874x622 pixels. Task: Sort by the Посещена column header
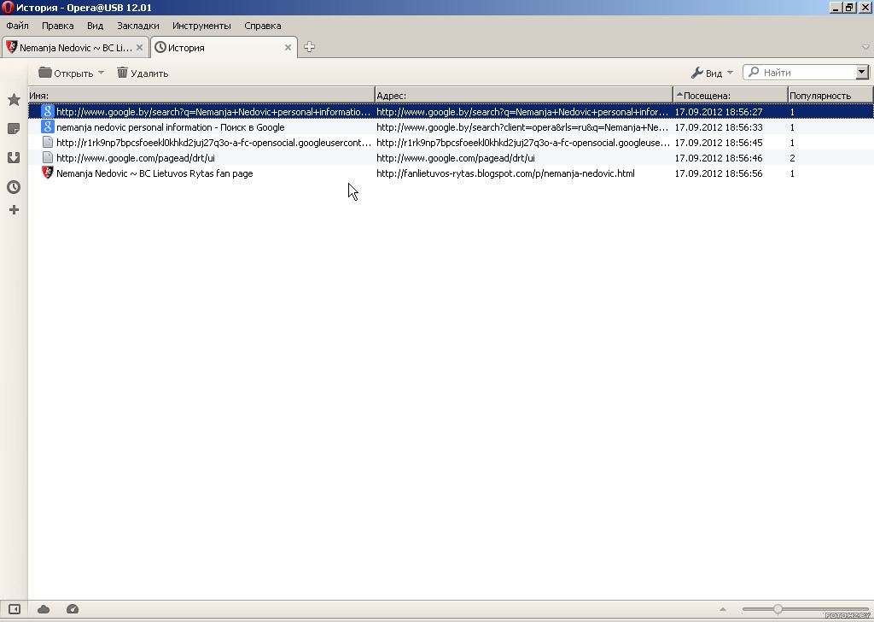731,96
